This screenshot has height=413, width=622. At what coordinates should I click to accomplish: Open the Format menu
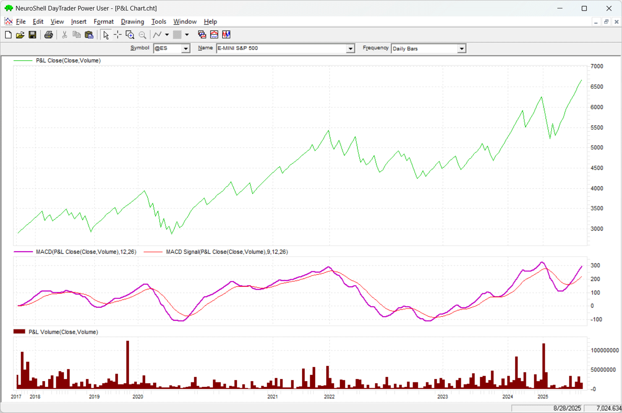(x=104, y=22)
